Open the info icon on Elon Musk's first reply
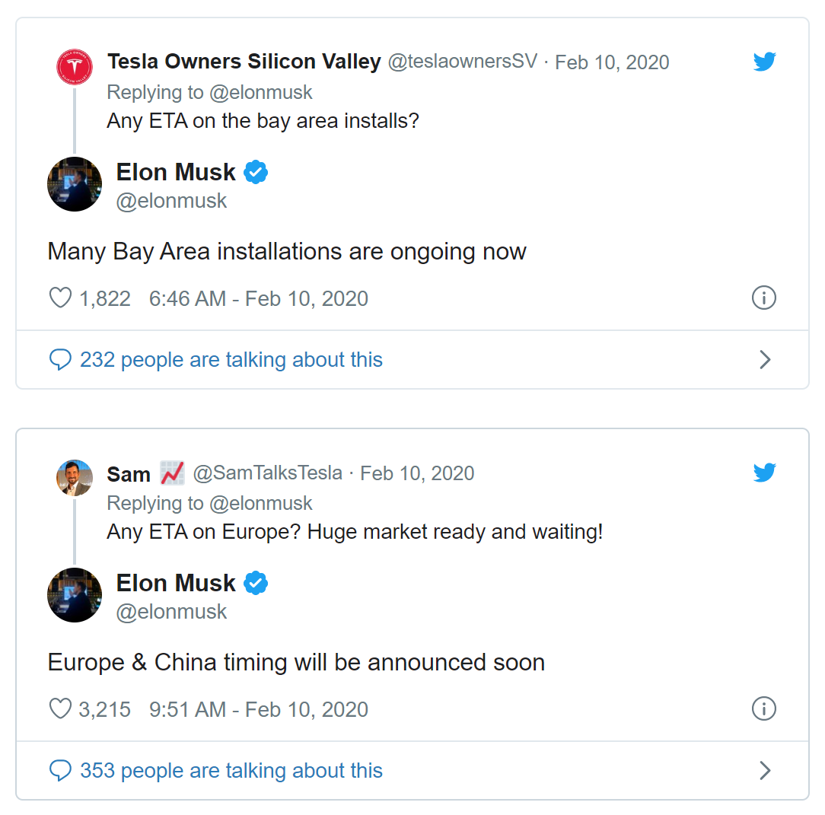This screenshot has height=815, width=825. 764,298
